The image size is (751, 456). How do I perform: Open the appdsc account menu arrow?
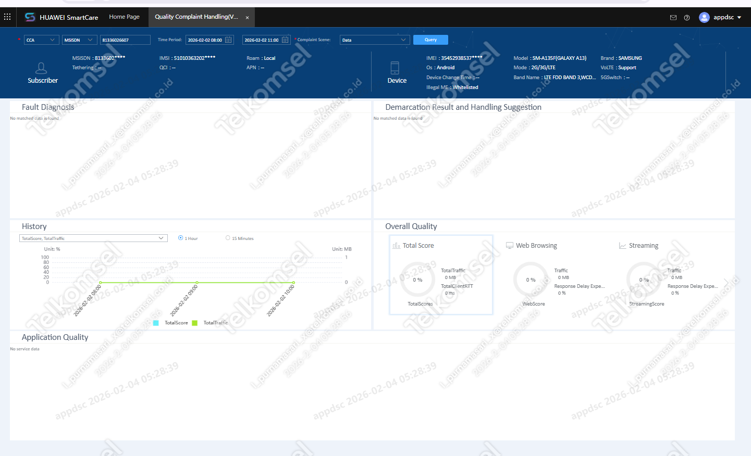(739, 18)
